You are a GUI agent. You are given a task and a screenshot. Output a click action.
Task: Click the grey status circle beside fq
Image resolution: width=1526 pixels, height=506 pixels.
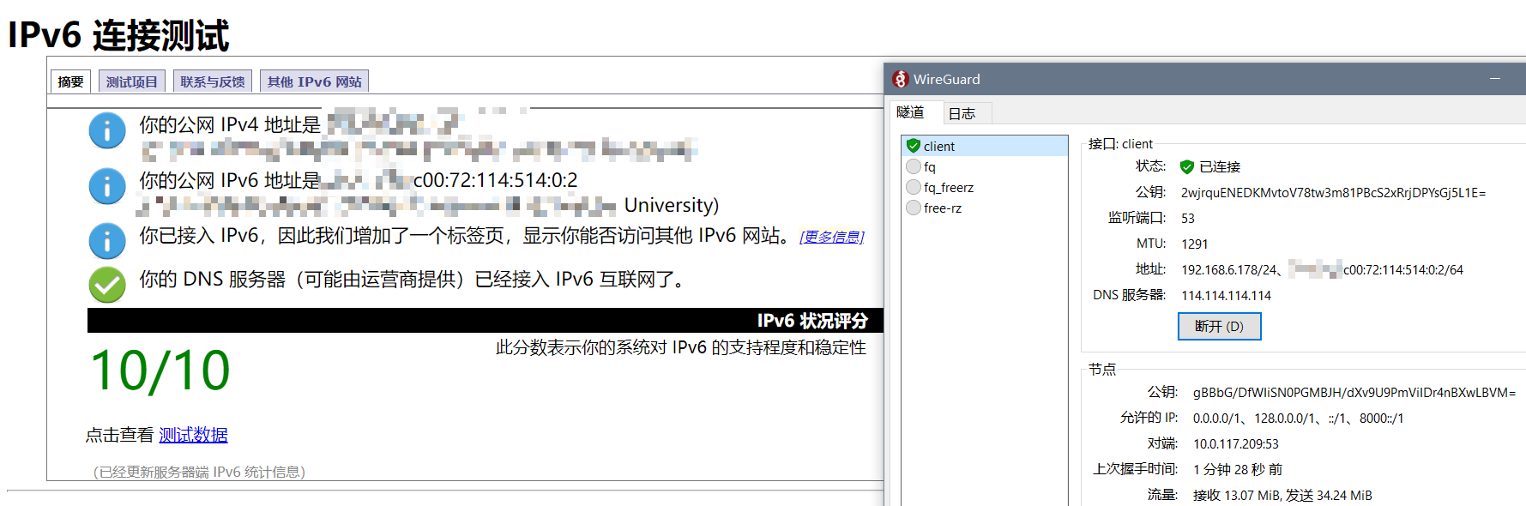[914, 166]
